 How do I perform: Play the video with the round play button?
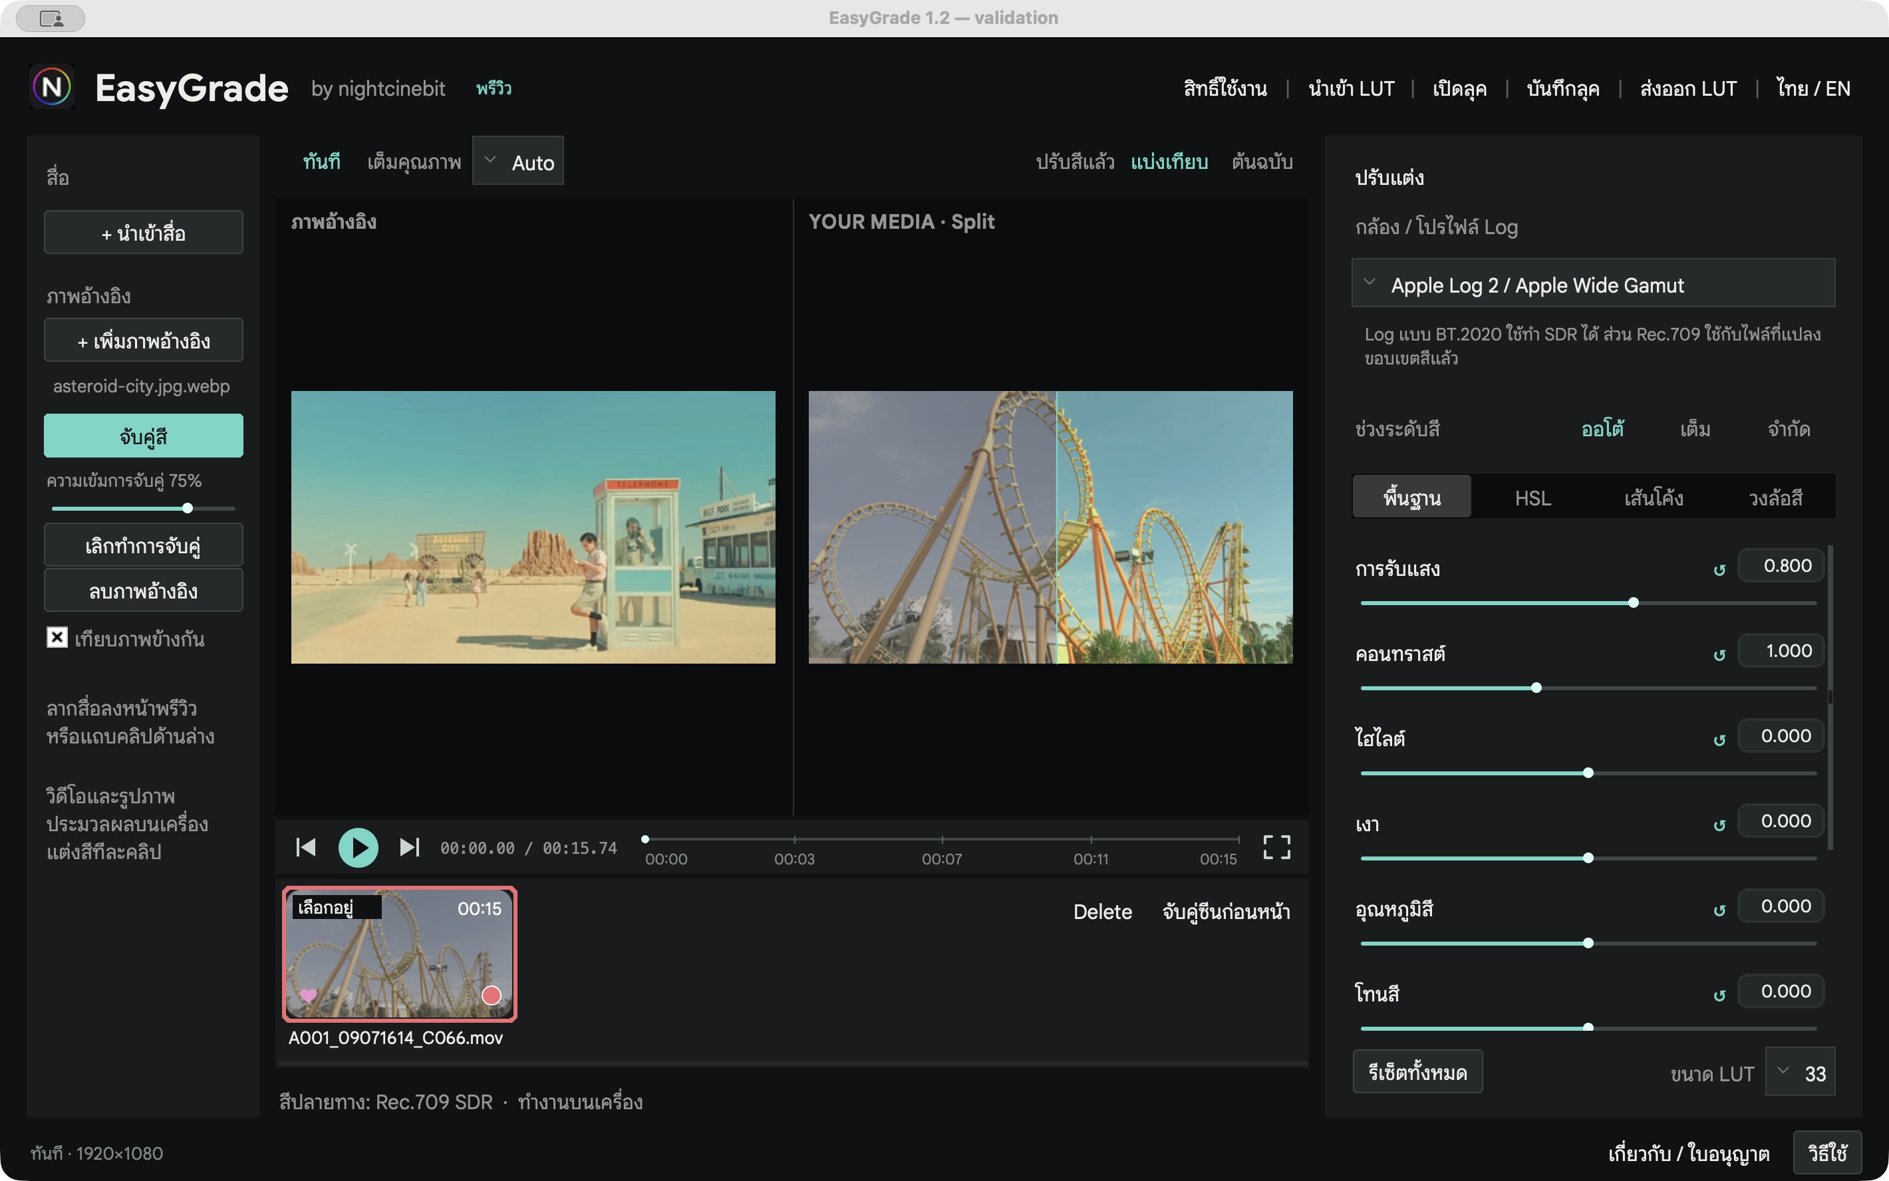pyautogui.click(x=358, y=847)
